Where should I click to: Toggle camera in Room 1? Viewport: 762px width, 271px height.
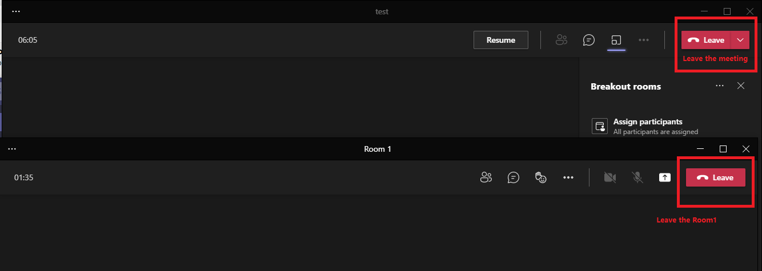pos(610,177)
